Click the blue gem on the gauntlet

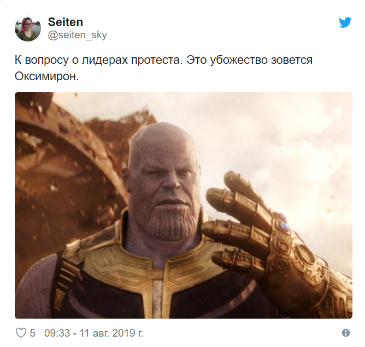pos(284,225)
